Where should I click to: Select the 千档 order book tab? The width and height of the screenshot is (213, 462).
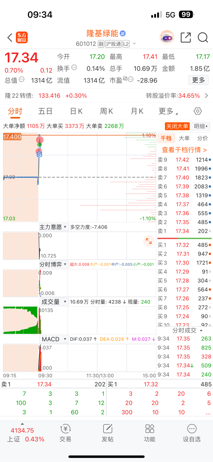tap(166, 138)
